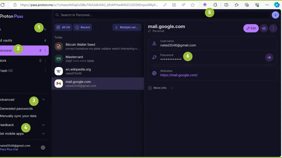The image size is (282, 158).
Task: Click the Gmail logo icon
Action: point(59,84)
